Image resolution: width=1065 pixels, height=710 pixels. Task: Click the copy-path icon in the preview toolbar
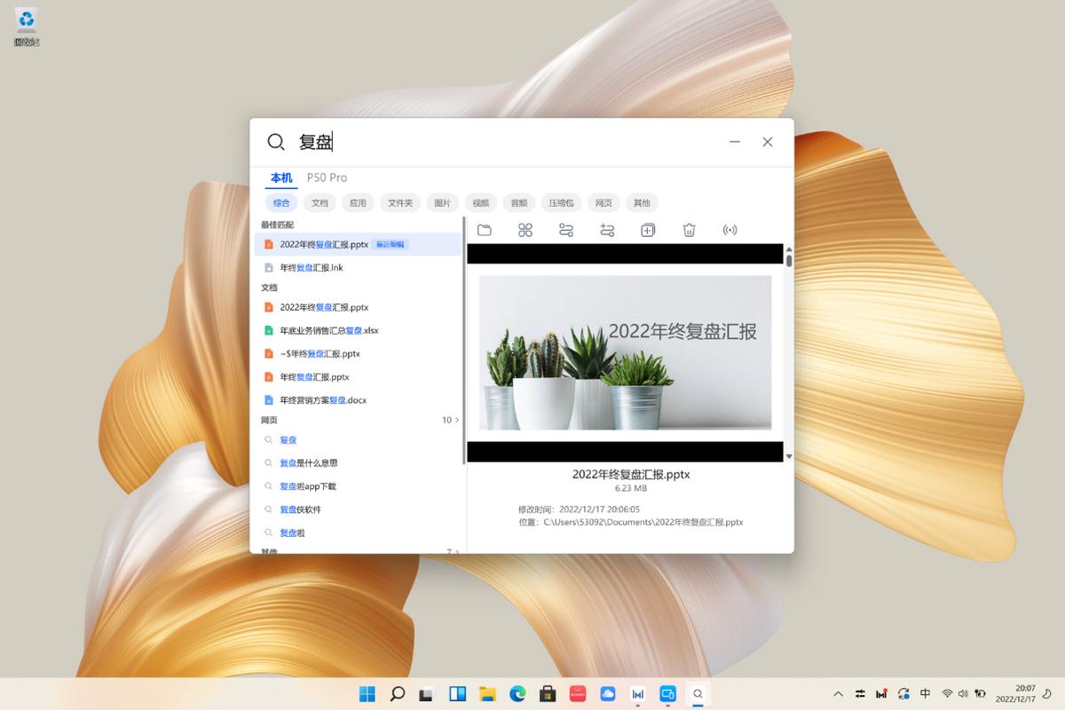click(x=565, y=230)
